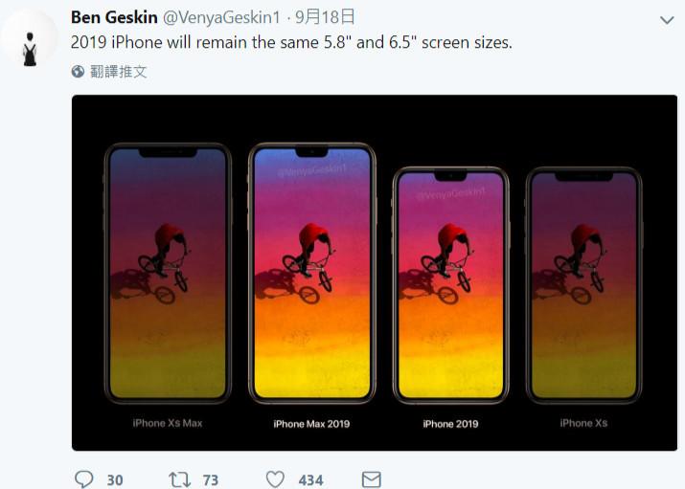Click the tweet text about screen sizes
685x489 pixels.
tap(291, 42)
